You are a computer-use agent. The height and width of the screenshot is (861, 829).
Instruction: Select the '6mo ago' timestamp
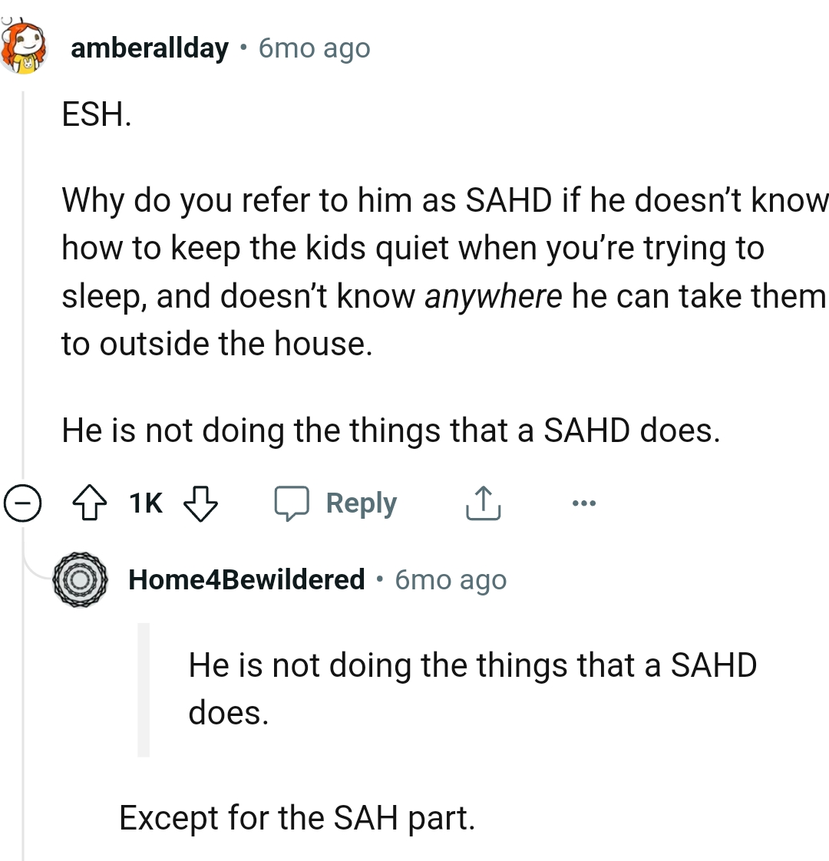(x=313, y=48)
